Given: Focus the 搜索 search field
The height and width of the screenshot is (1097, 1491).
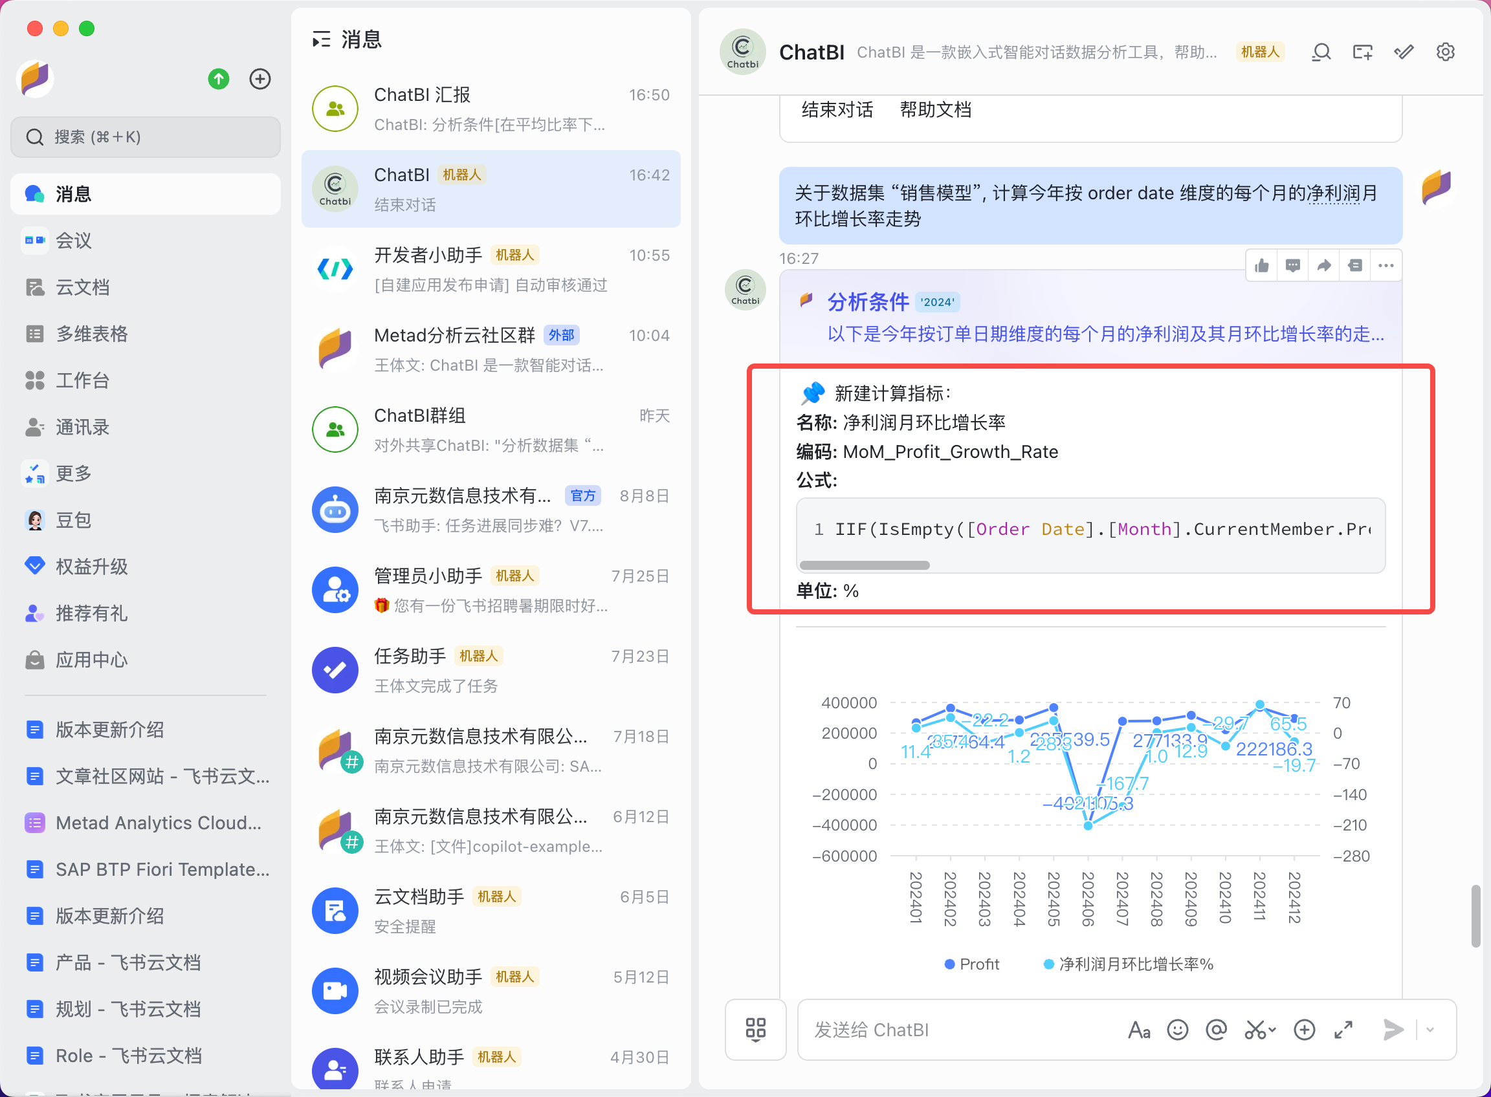Looking at the screenshot, I should [x=146, y=136].
